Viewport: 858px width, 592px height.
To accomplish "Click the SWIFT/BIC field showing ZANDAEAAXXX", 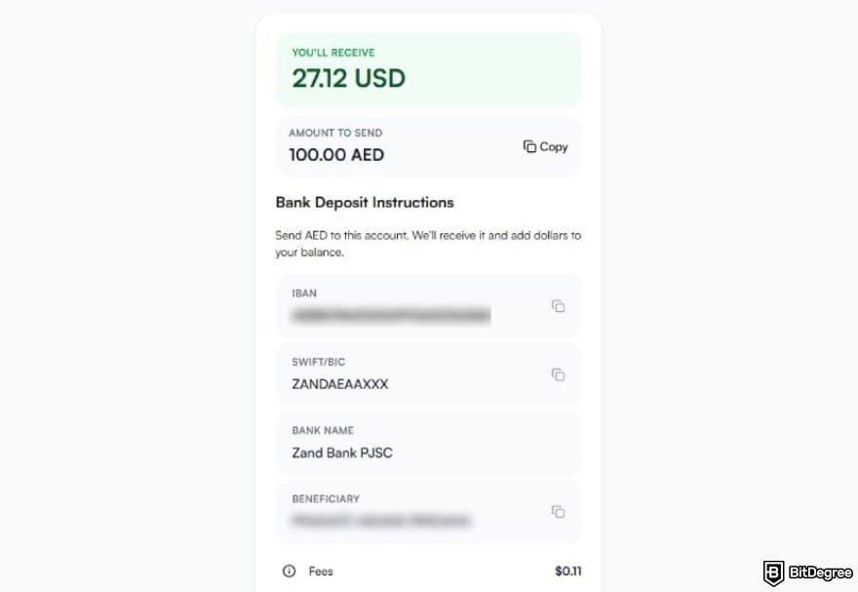I will [409, 374].
